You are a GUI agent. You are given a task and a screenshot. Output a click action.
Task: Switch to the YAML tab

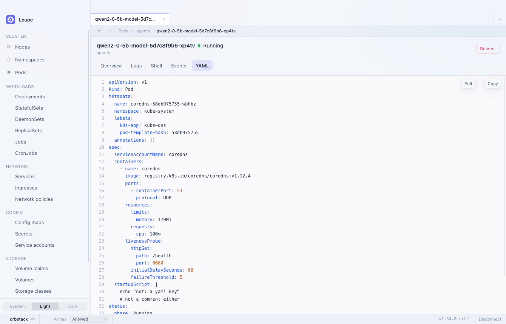coord(202,66)
